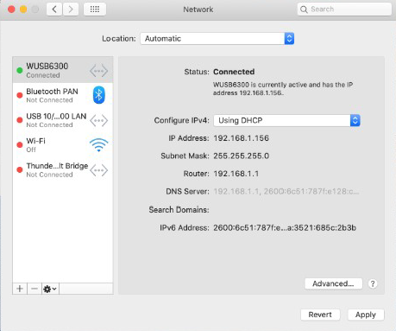
Task: Open the Location Automatic dropdown
Action: coord(217,39)
